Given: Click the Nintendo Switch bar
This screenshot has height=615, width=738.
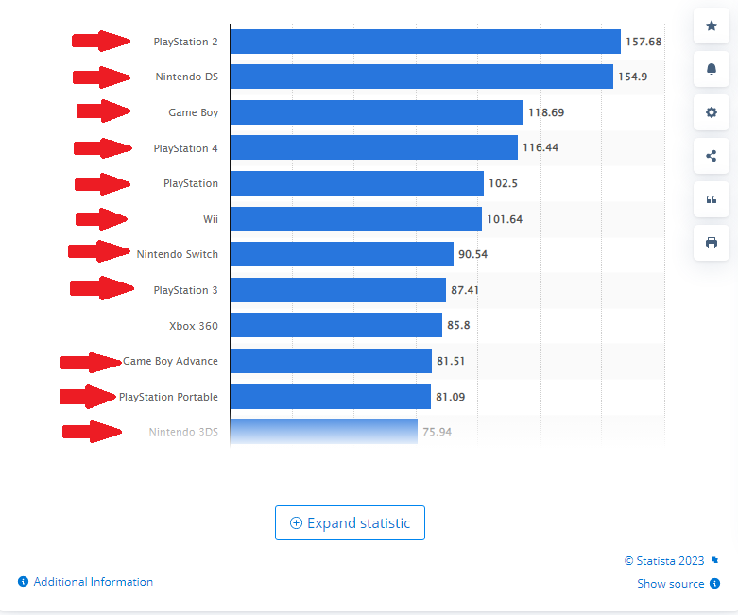Looking at the screenshot, I should (x=341, y=254).
